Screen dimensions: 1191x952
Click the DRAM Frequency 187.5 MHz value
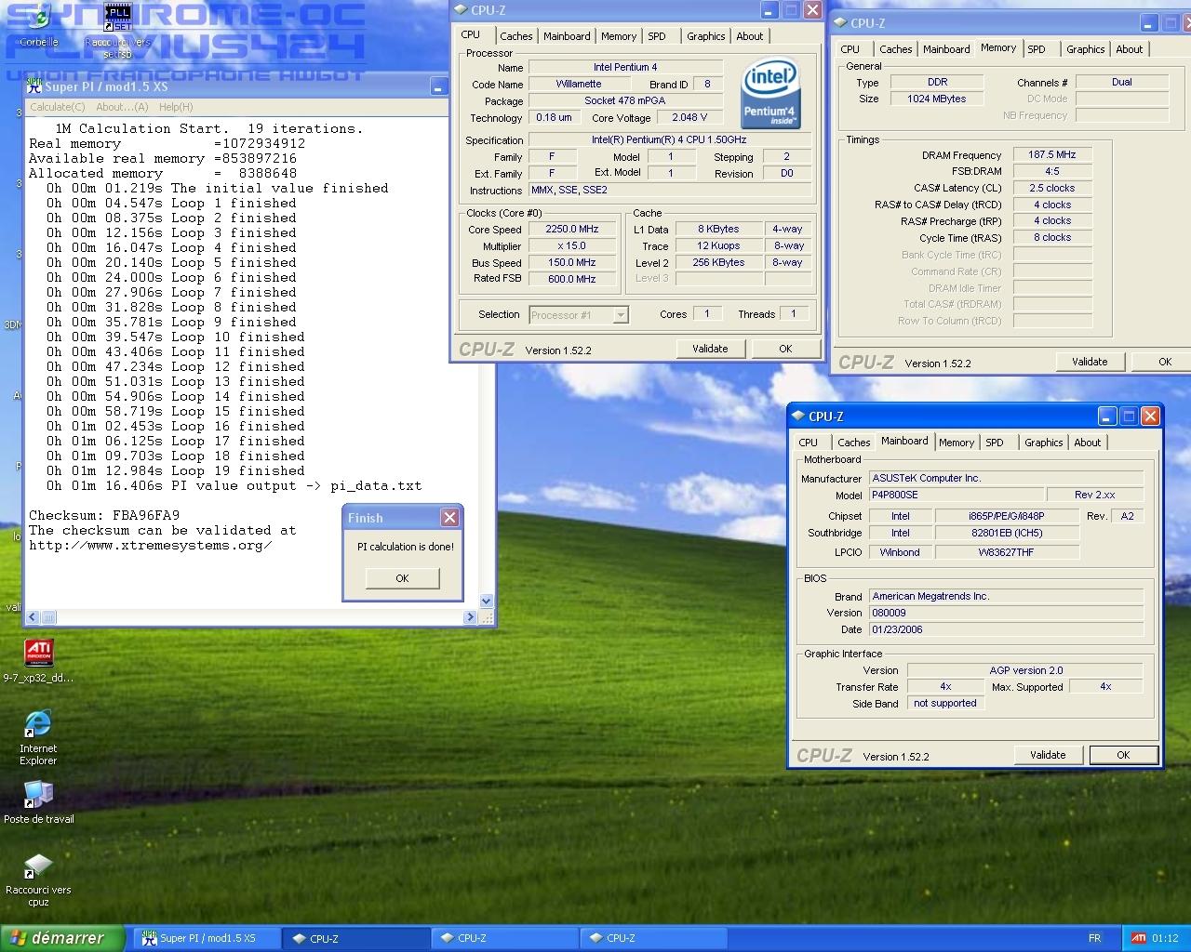[x=1052, y=155]
